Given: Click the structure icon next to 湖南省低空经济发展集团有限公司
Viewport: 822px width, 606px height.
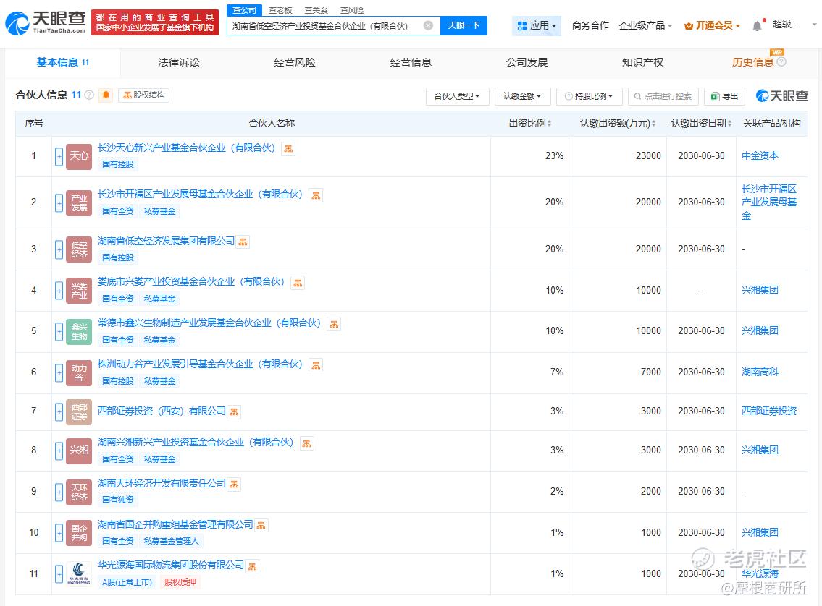Looking at the screenshot, I should [243, 242].
